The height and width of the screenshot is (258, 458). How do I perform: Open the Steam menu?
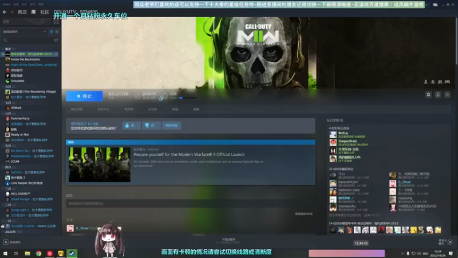click(6, 5)
